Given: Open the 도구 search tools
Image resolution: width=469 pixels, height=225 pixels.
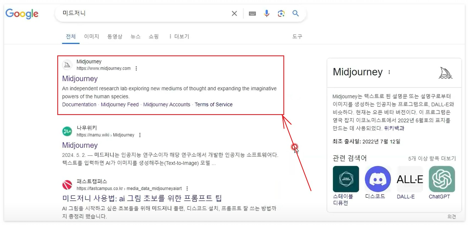Looking at the screenshot, I should tap(297, 37).
